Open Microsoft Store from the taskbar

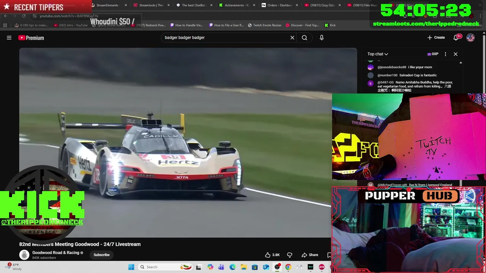(255, 267)
